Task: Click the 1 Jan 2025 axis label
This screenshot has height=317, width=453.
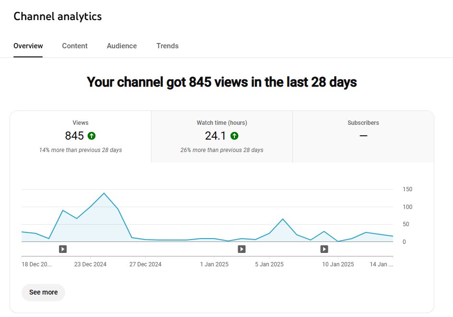Action: pyautogui.click(x=214, y=264)
